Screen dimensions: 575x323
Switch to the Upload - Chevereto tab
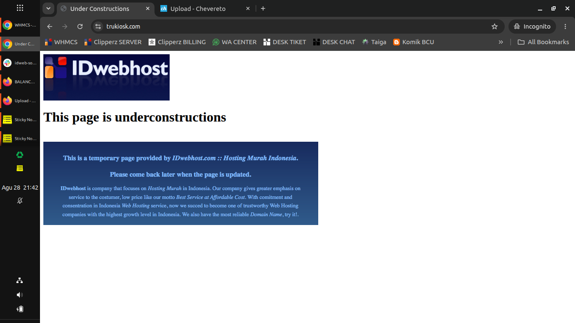tap(198, 8)
